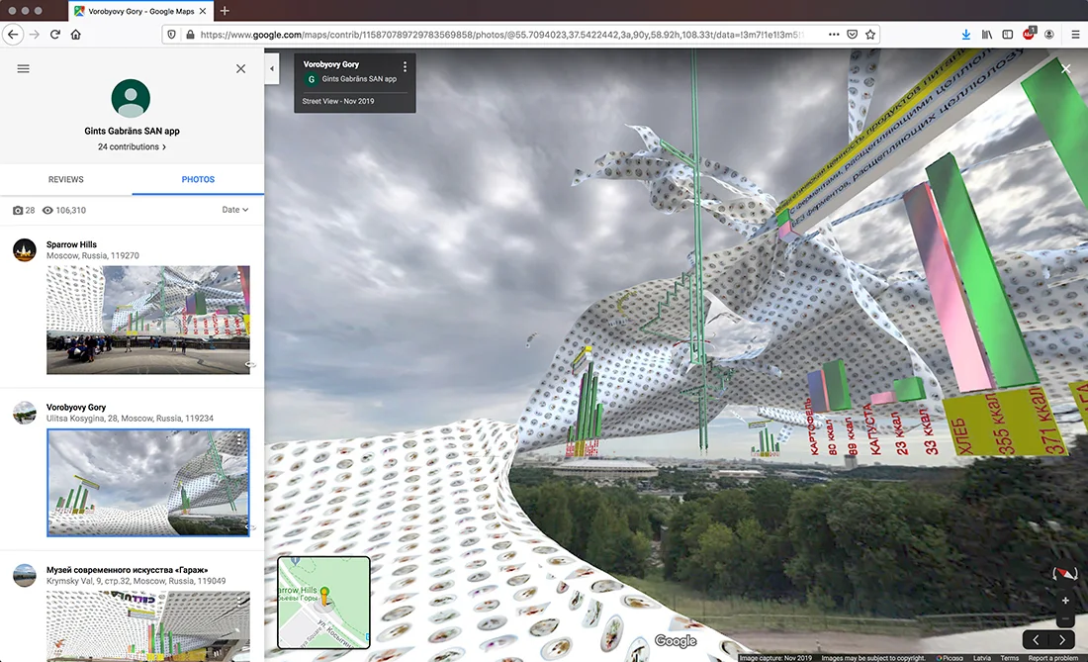The image size is (1088, 662).
Task: Open the Adblock extension icon
Action: click(1029, 34)
